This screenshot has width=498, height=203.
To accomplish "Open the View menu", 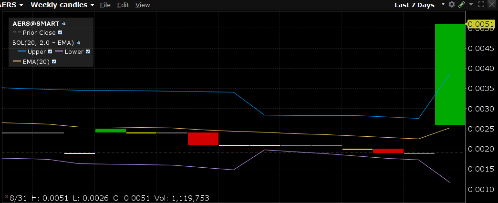I will [x=143, y=5].
